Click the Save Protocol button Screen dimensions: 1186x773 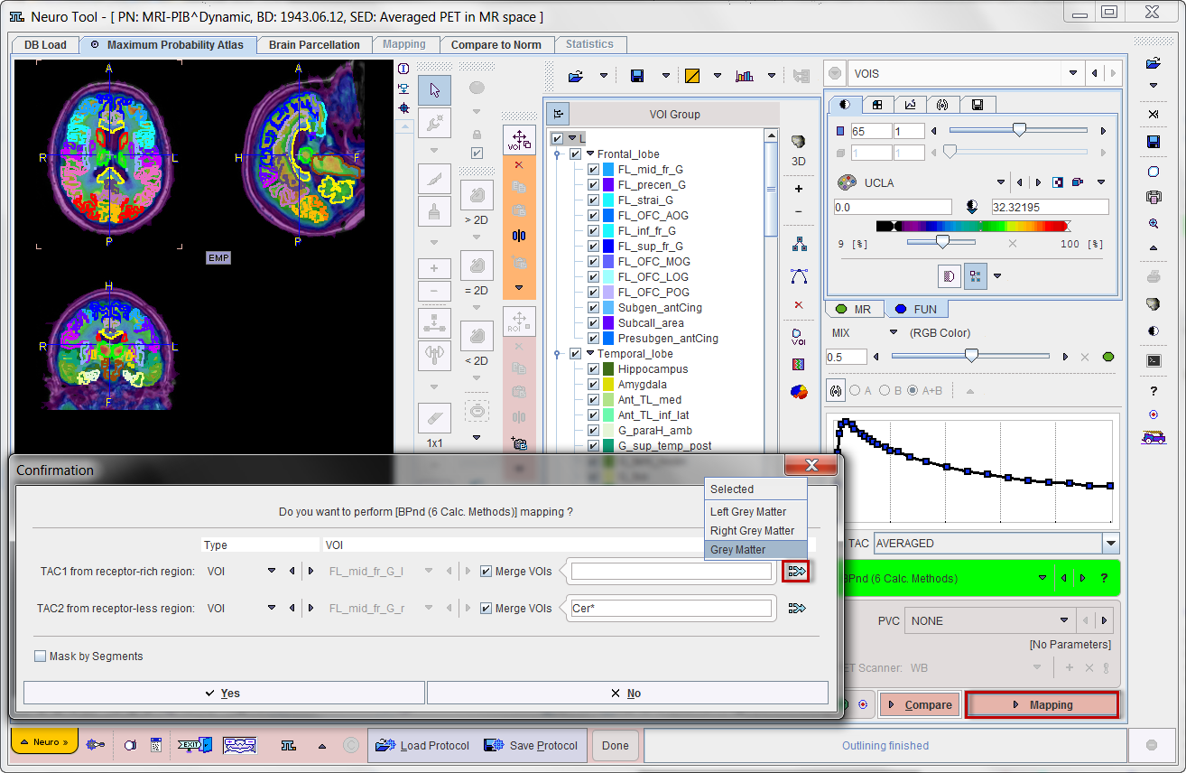tap(532, 746)
